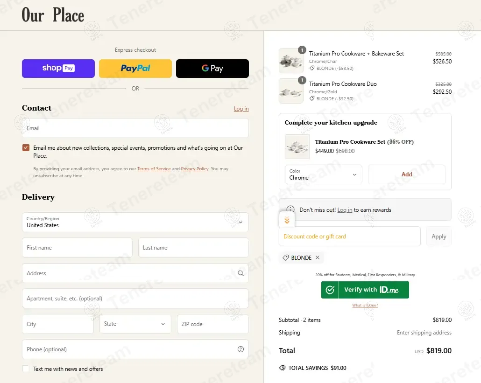Viewport: 481px width, 383px height.
Task: Uncheck the email promotions checkbox
Action: 26,148
